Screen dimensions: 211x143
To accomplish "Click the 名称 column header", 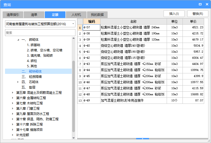I will click(x=133, y=21).
